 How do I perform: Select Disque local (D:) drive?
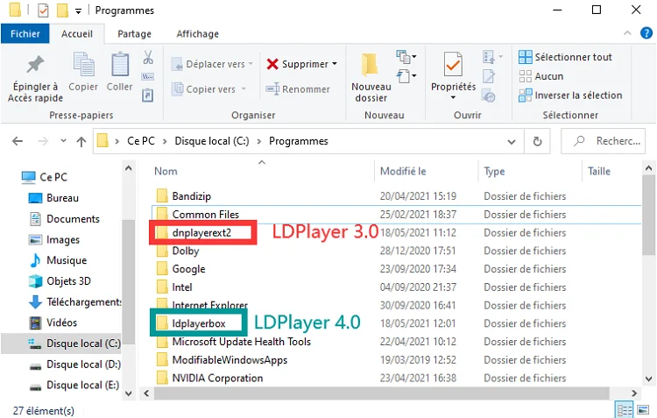coord(83,365)
